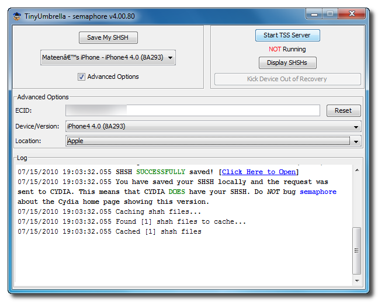Minimize the TinyUmbrella window

(314, 14)
